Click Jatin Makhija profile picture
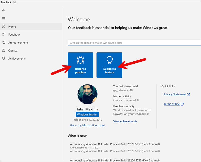 87,94
